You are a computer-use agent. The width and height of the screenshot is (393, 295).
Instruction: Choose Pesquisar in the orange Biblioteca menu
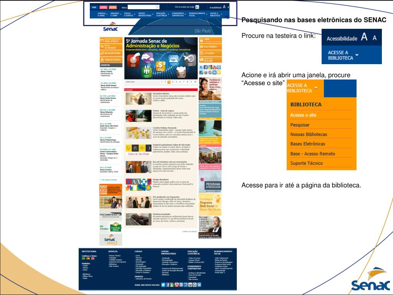click(x=300, y=125)
